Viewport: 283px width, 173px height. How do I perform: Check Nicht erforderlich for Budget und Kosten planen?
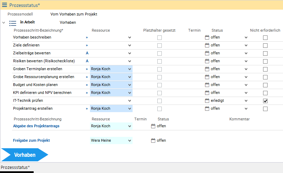point(265,85)
